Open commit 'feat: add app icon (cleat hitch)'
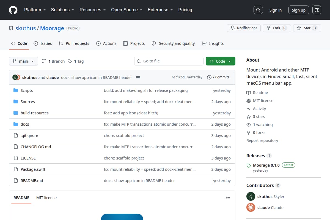The height and width of the screenshot is (220, 330). pyautogui.click(x=131, y=113)
